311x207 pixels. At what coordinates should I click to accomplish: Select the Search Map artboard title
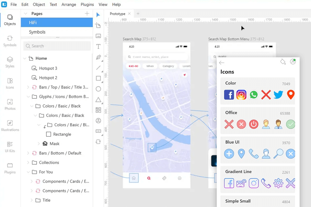(132, 39)
